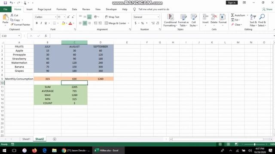Click the Share button
Viewport: 275px width, 154px height.
pyautogui.click(x=267, y=9)
